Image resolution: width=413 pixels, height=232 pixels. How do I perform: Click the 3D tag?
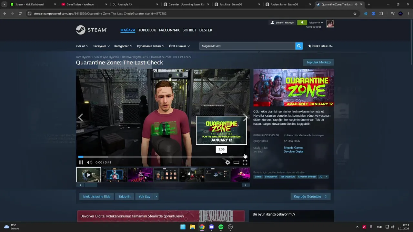(321, 177)
